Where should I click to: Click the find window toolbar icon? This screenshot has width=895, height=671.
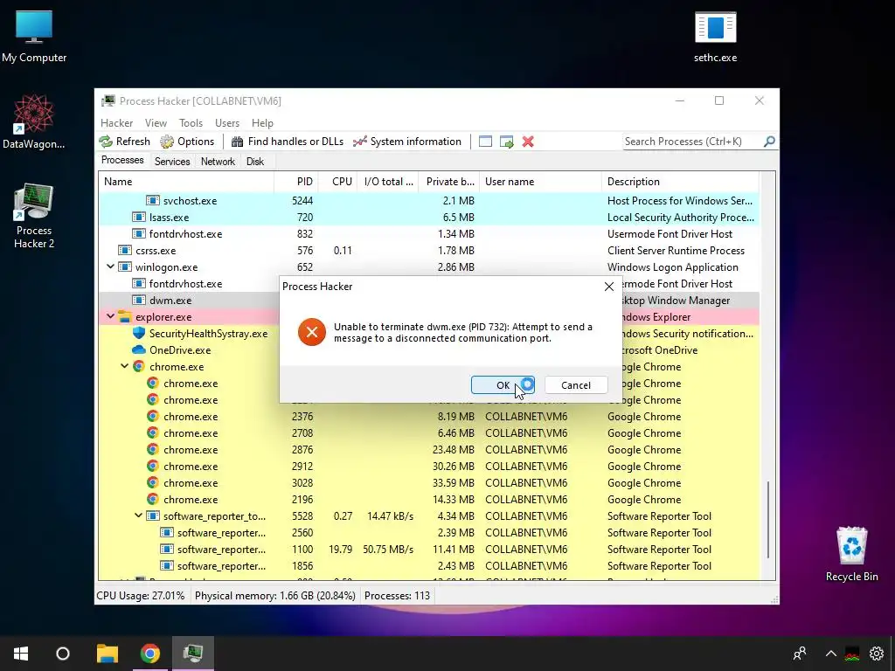(485, 142)
